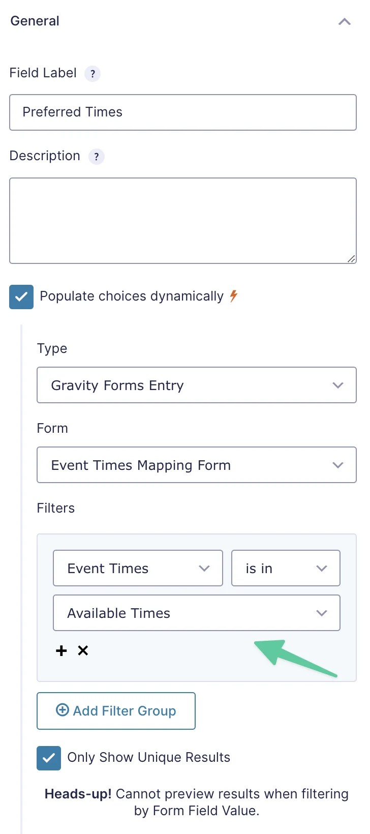Open the Event Times filter field dropdown
370x834 pixels.
click(x=138, y=568)
